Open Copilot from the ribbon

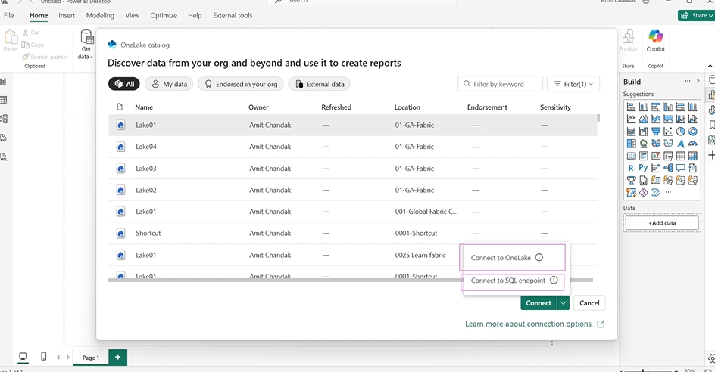point(655,41)
